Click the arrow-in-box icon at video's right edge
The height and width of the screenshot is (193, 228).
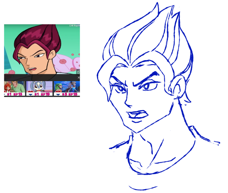78,72
